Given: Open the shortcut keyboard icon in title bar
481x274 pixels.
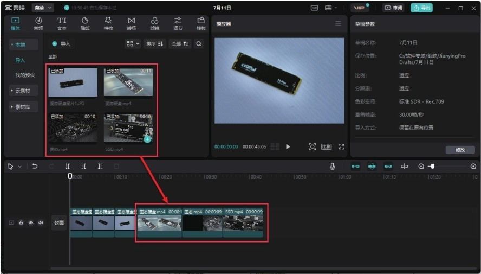Looking at the screenshot, I should (314, 8).
